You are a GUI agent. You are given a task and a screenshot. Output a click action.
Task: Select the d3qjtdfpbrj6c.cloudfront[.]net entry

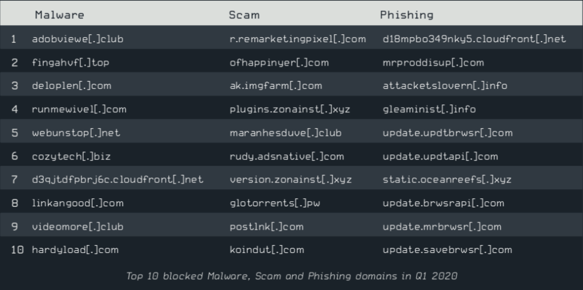click(117, 179)
